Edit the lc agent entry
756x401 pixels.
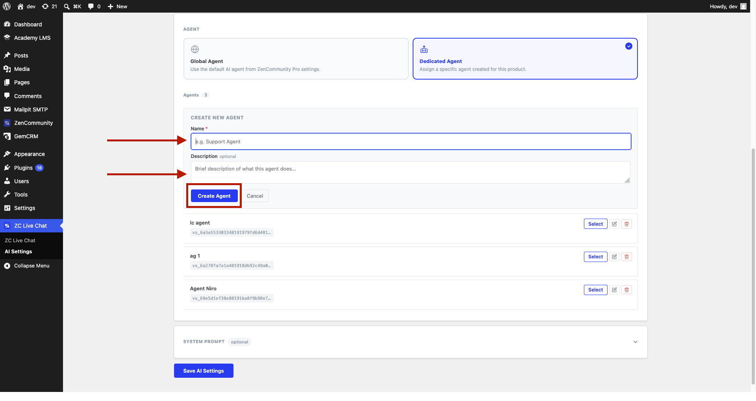click(614, 224)
